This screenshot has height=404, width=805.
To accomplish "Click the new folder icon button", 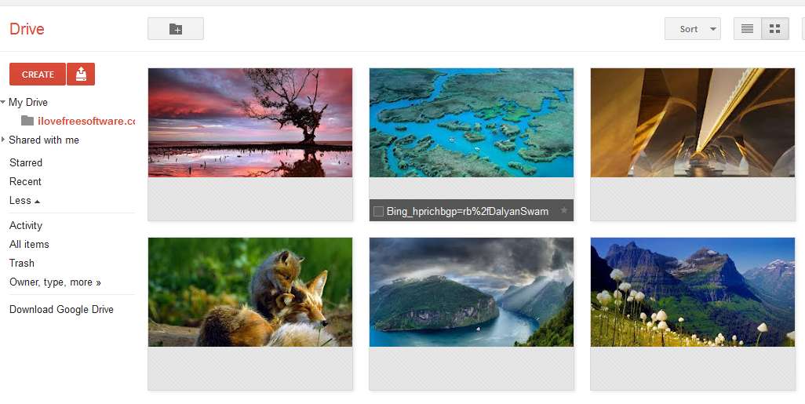I will 176,29.
